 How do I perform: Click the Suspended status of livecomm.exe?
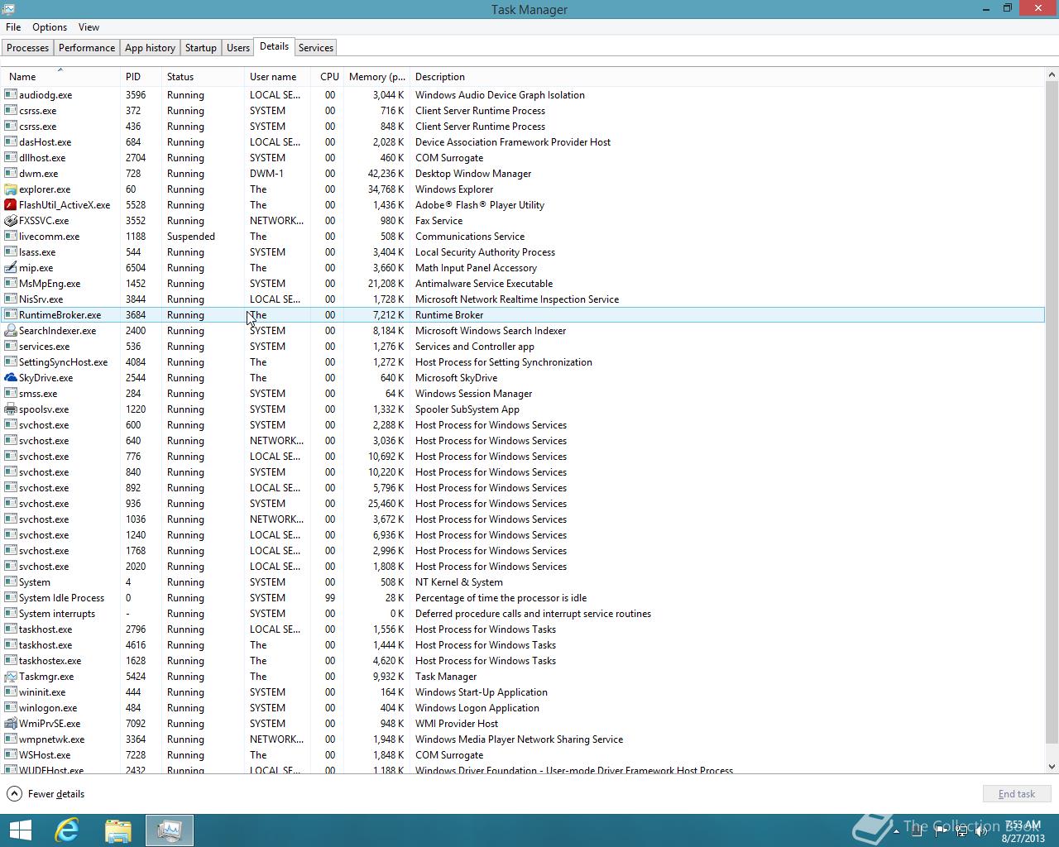(x=191, y=237)
